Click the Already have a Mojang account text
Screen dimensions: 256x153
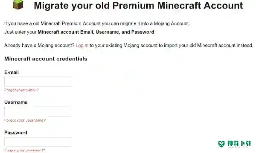pyautogui.click(x=39, y=45)
